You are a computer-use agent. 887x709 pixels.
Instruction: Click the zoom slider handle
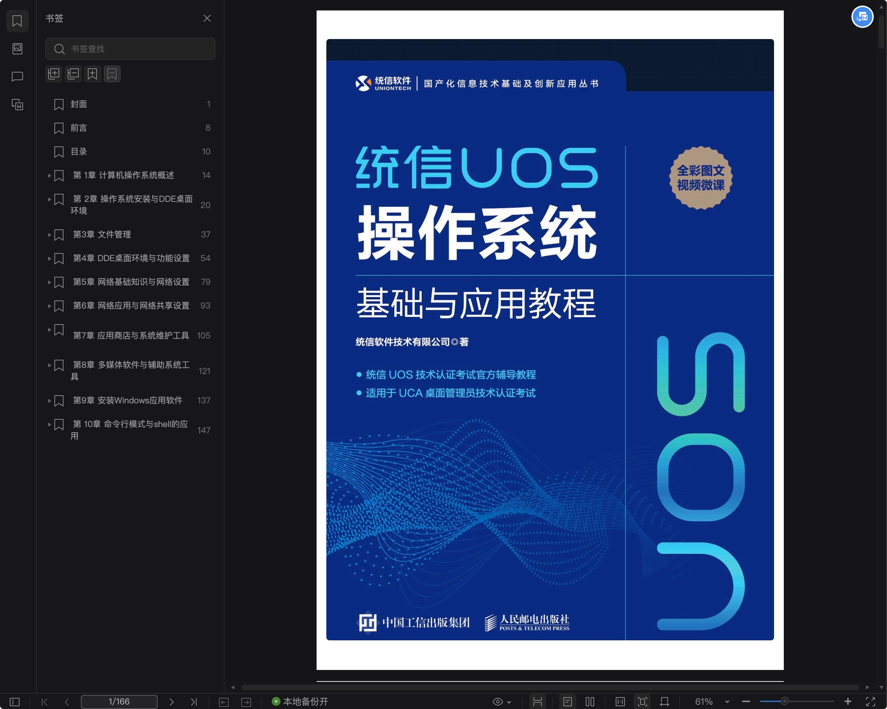[785, 701]
